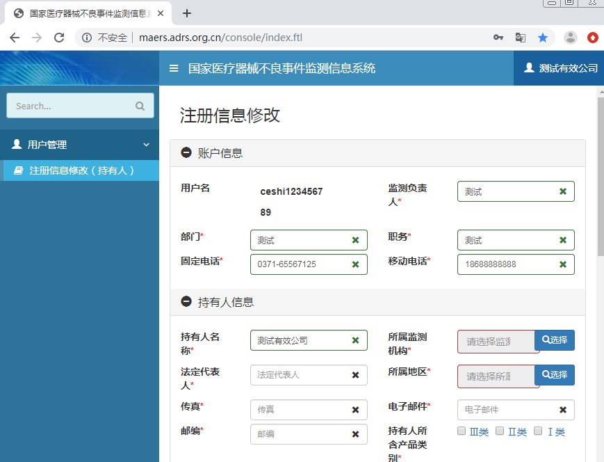604x462 pixels.
Task: Click the browser reload page icon
Action: click(x=59, y=38)
